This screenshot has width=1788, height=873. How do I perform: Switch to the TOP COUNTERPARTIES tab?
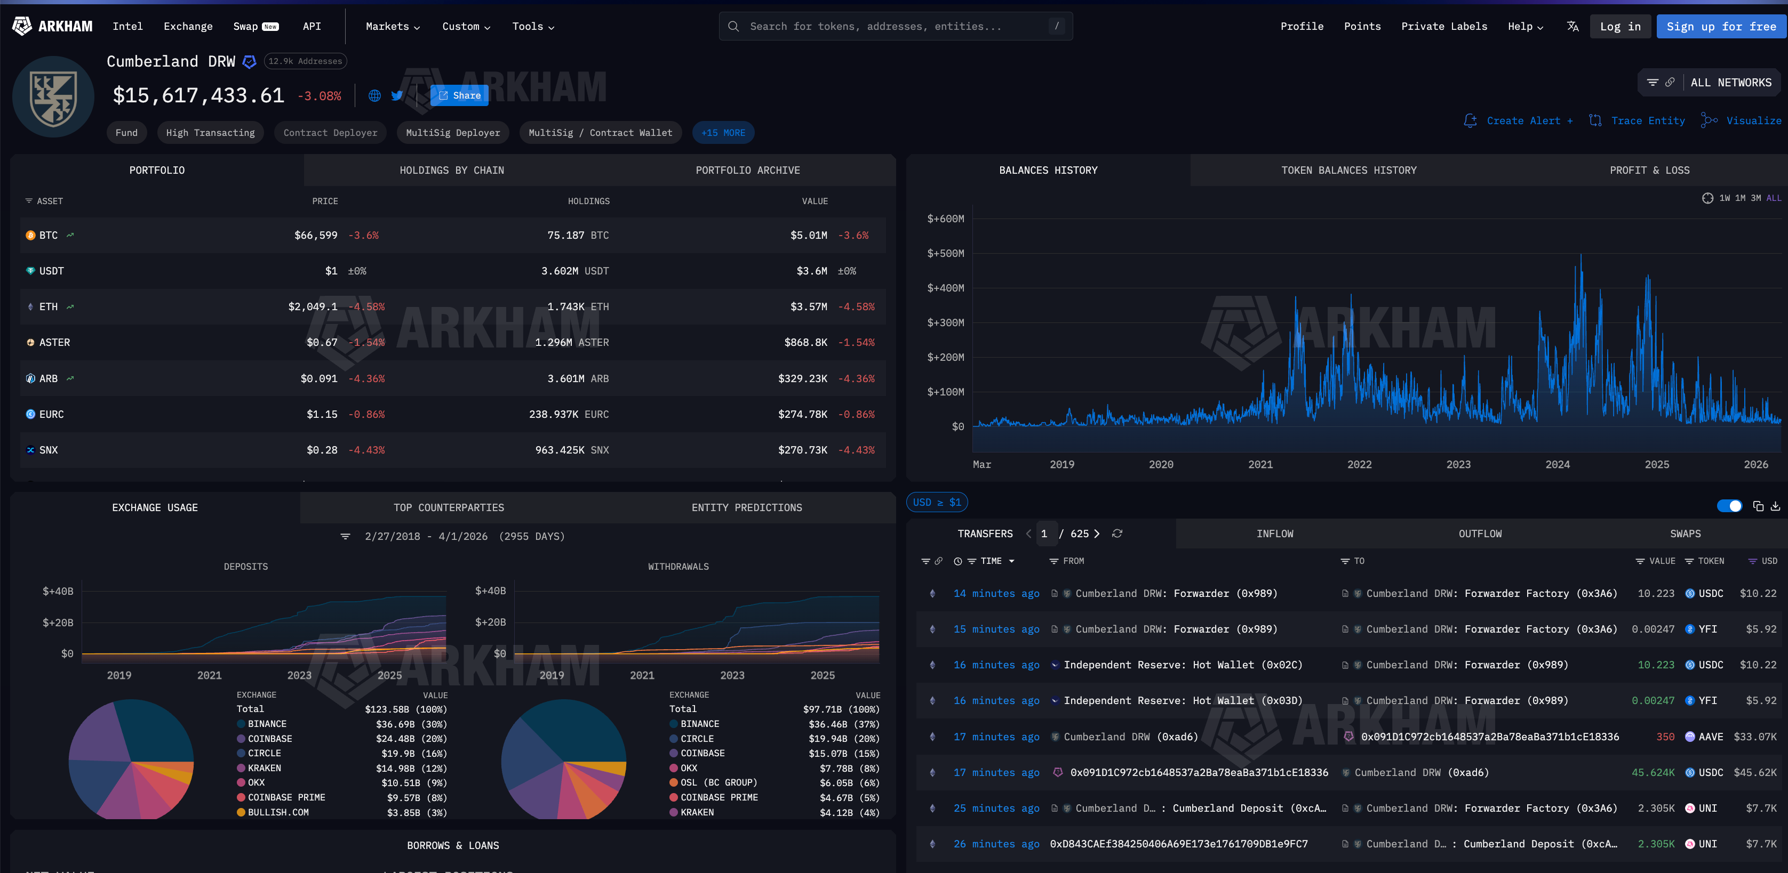(449, 507)
